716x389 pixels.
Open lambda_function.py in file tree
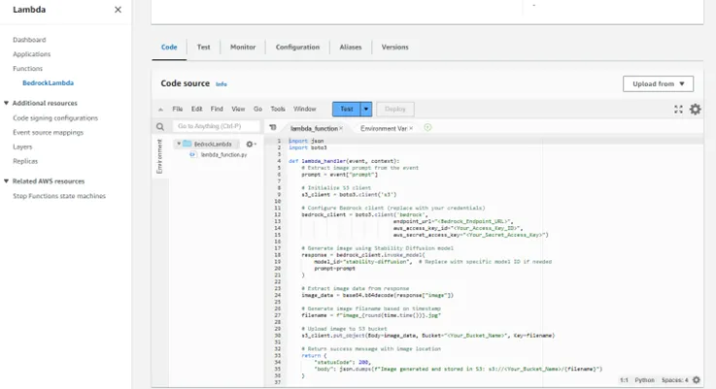tap(223, 155)
